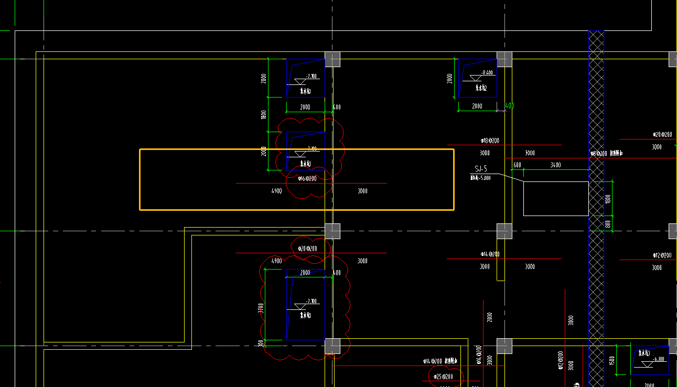The height and width of the screenshot is (387, 677).
Task: Click the 3400 dimension text
Action: click(555, 165)
